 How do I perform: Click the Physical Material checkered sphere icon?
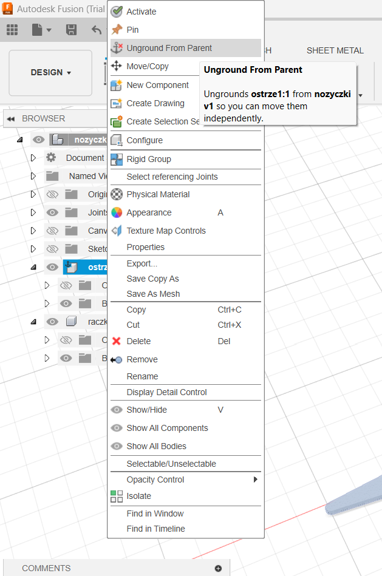pos(117,194)
